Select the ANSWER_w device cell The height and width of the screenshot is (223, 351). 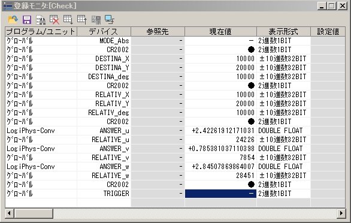click(x=104, y=167)
